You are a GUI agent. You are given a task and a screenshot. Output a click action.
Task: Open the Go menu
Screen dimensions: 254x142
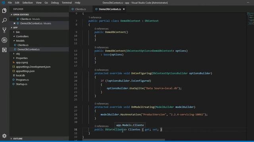[46, 3]
